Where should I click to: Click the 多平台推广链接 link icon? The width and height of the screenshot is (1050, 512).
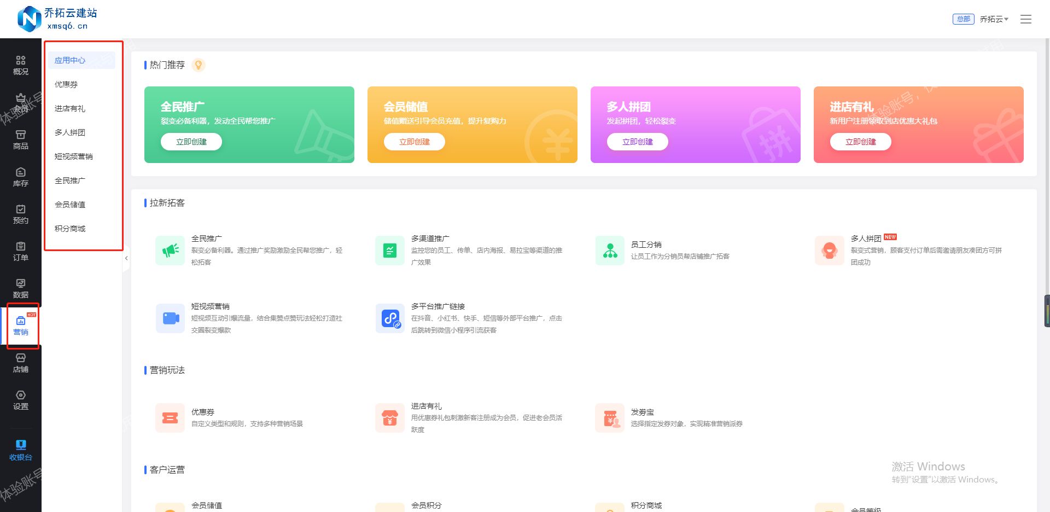390,318
